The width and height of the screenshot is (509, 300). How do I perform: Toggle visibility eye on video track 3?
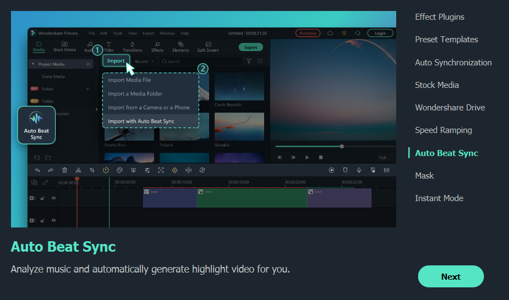point(53,198)
